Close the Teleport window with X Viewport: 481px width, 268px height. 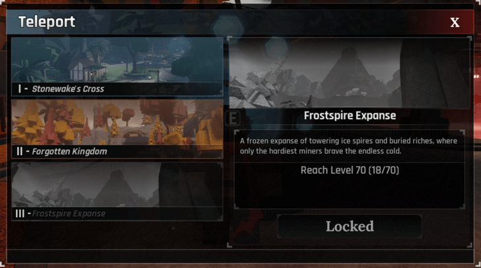click(455, 22)
